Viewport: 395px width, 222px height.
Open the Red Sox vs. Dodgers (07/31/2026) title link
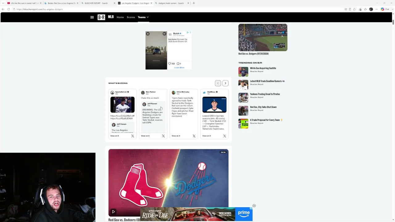coord(253,54)
